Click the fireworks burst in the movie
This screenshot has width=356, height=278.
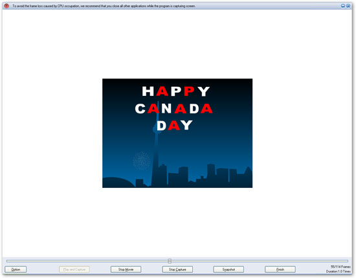coord(142,161)
